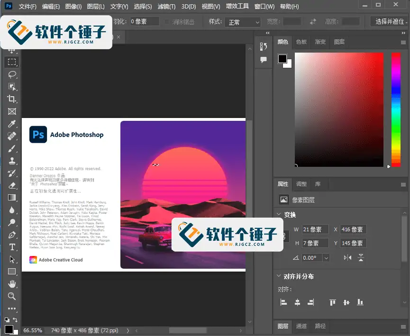The height and width of the screenshot is (336, 410).
Task: Click the 选择并遮住 button
Action: coord(390,22)
